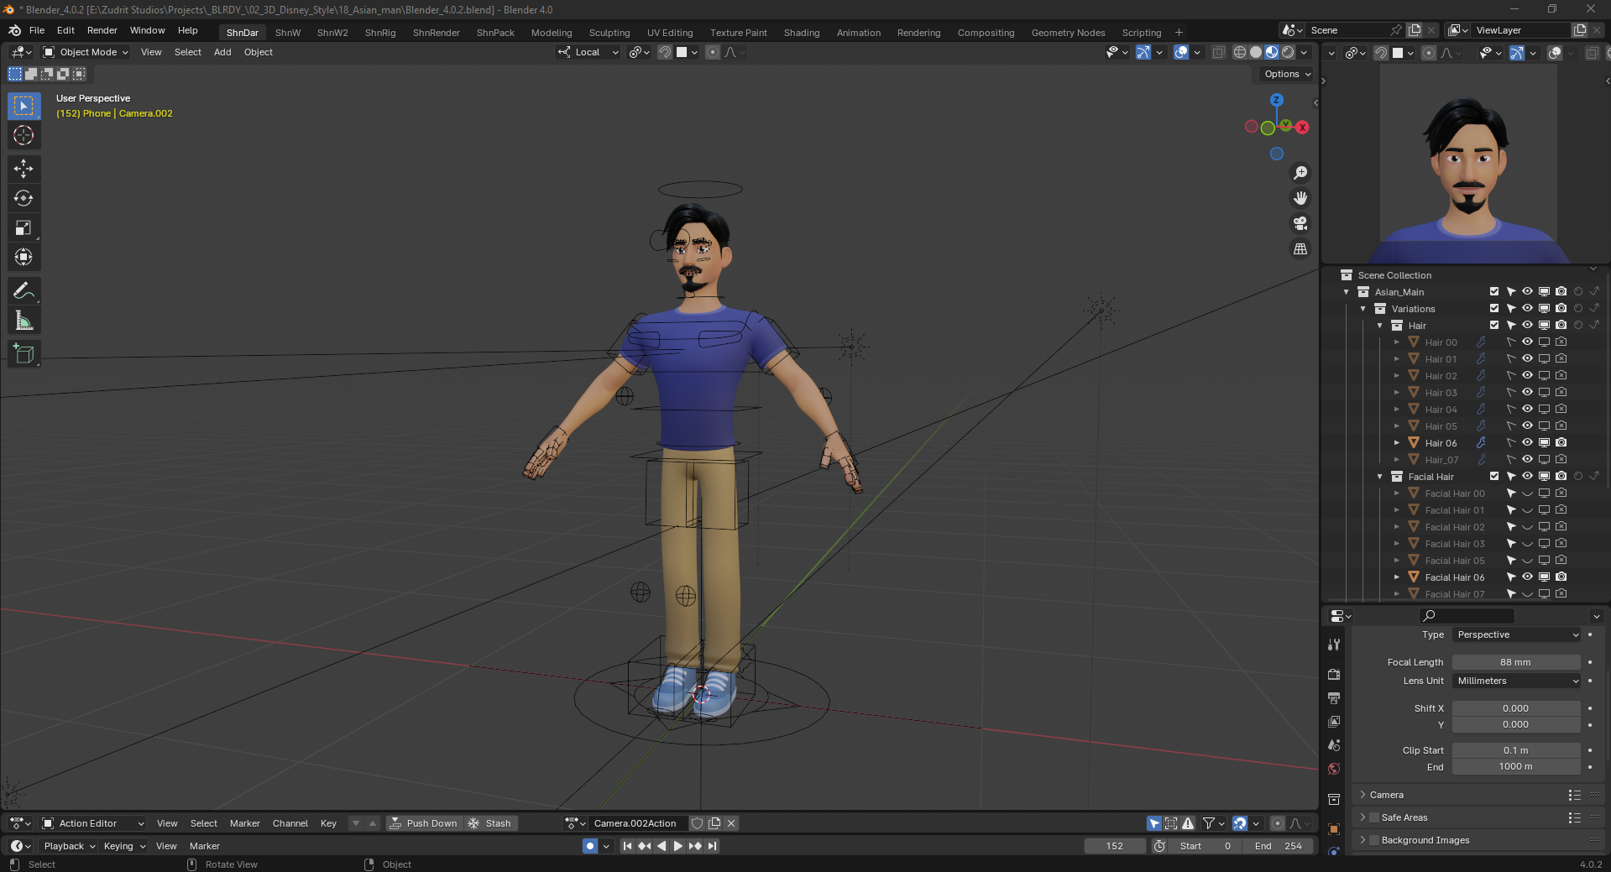Switch perspective/orthographic with grid icon
Screen dimensions: 1611x872
pos(1300,249)
